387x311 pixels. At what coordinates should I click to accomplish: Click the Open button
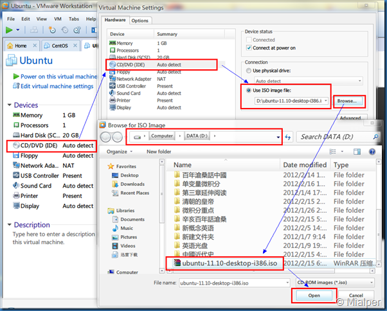(314, 296)
